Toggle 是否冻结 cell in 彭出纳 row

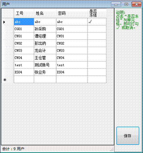(97, 43)
